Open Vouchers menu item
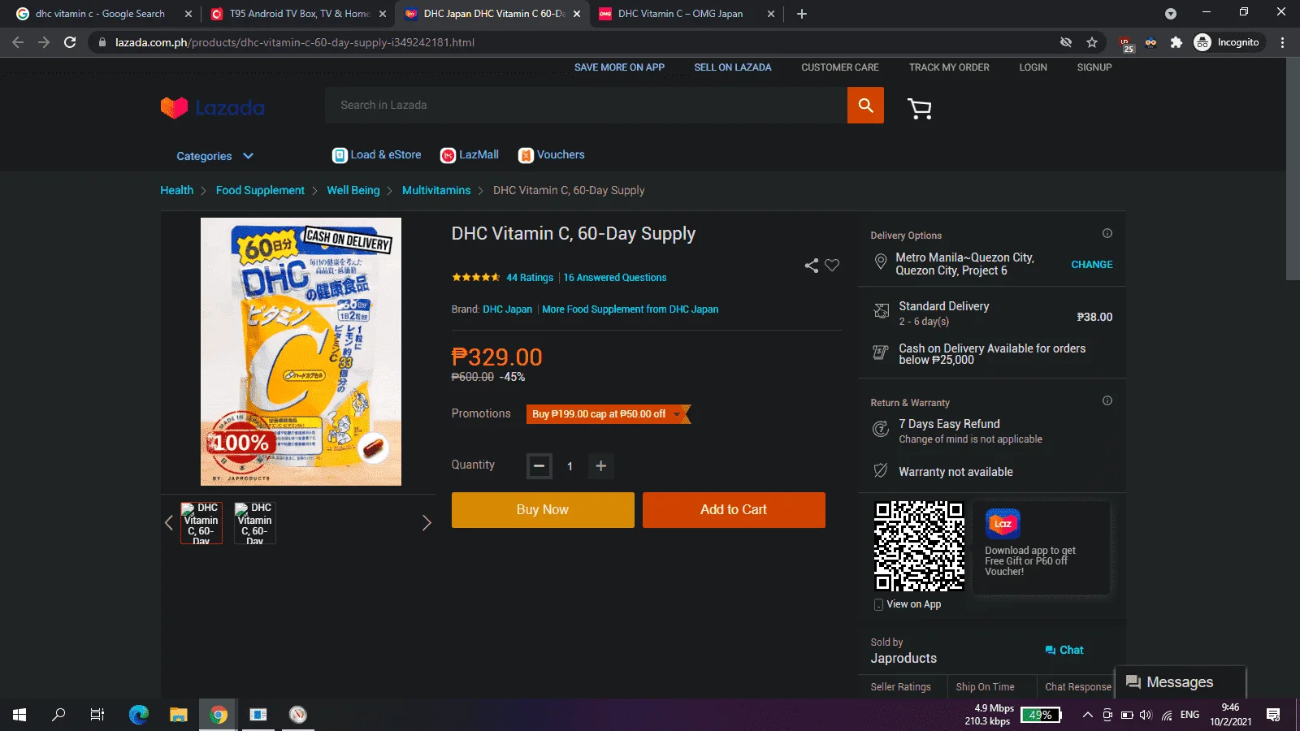1300x731 pixels. click(x=552, y=155)
